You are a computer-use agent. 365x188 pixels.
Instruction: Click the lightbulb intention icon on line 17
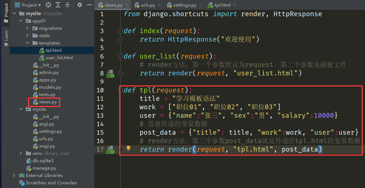128,149
